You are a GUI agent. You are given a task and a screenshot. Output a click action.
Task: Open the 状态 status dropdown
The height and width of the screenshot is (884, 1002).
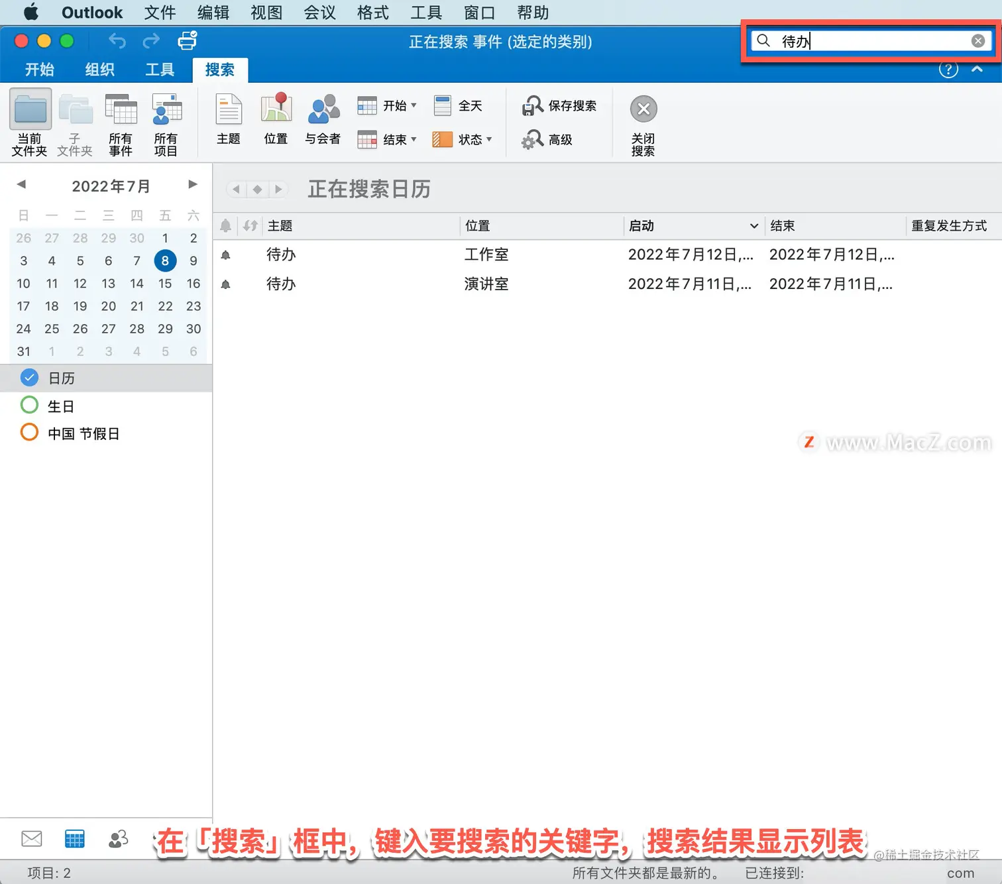pos(463,140)
